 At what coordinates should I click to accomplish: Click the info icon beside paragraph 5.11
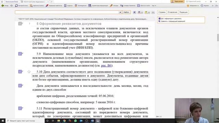click(21, 108)
